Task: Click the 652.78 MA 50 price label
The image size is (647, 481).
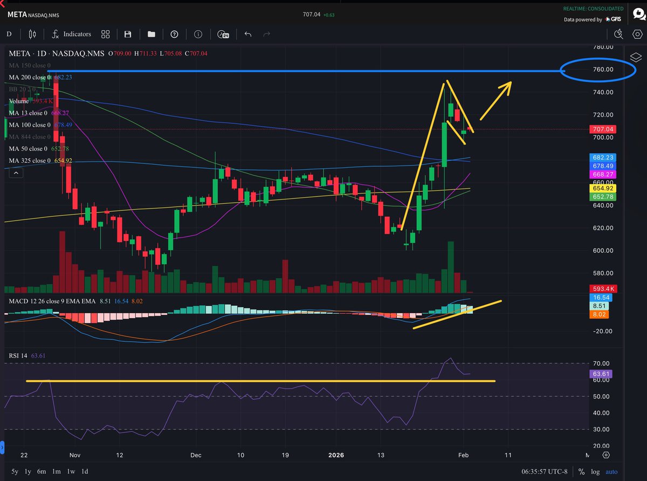Action: (603, 197)
